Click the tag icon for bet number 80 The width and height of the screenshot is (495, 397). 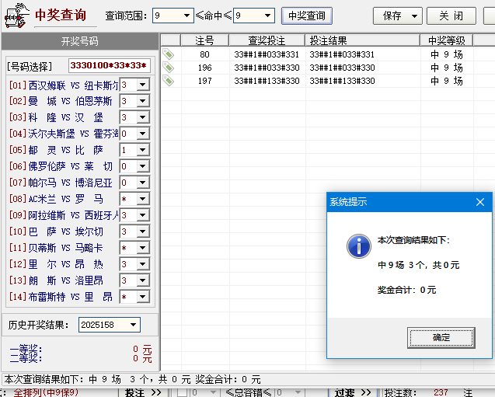click(168, 54)
